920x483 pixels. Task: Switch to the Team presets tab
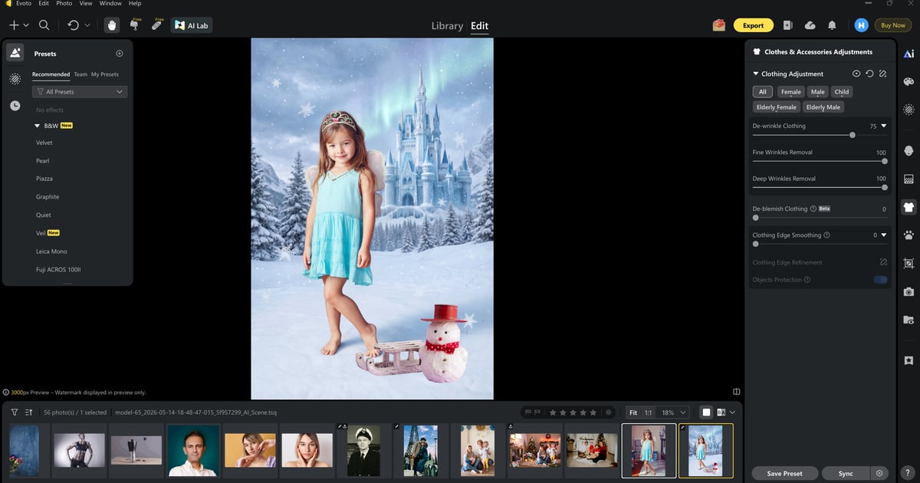coord(80,74)
